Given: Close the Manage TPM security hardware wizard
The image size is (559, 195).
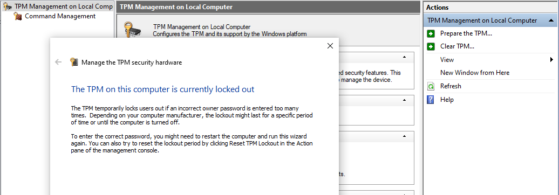Looking at the screenshot, I should [330, 46].
